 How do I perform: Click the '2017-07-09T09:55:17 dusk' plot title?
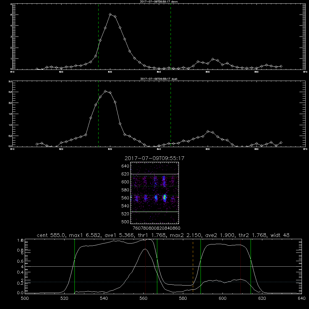pos(159,79)
